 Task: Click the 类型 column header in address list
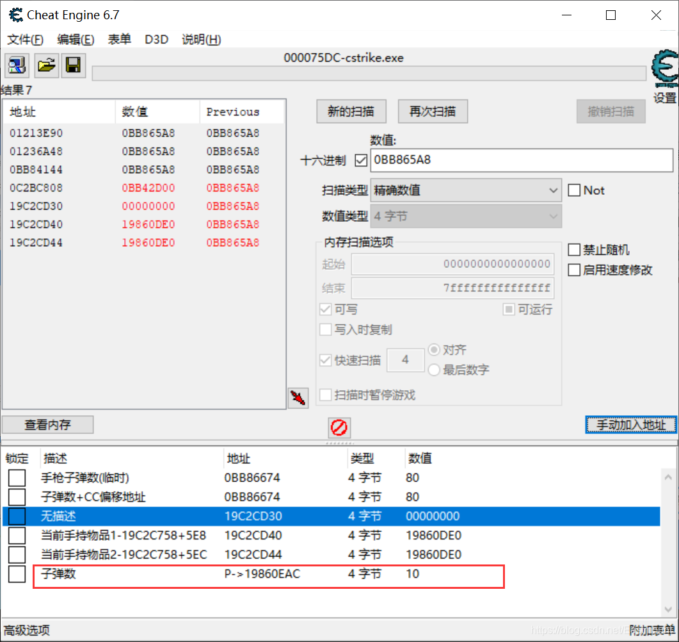[376, 458]
